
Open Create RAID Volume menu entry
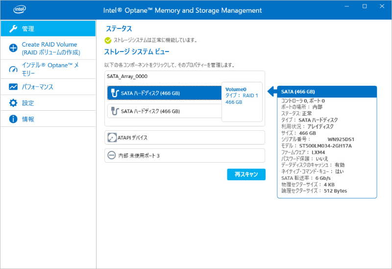point(48,48)
